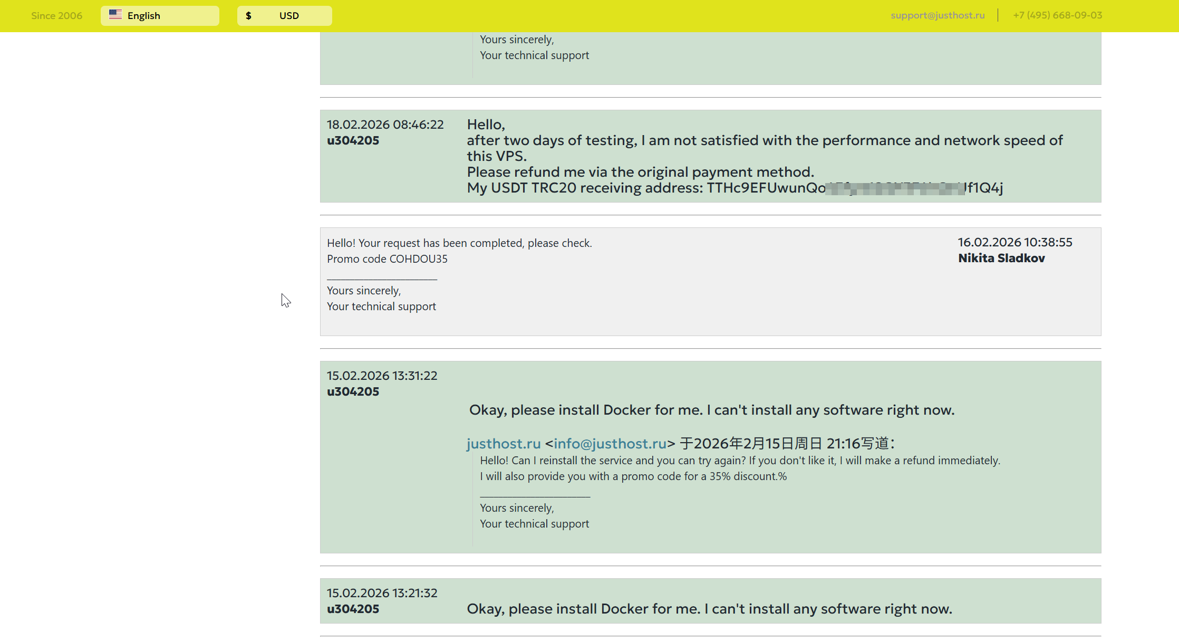This screenshot has width=1179, height=641.
Task: Click the US flag language icon
Action: [x=115, y=15]
